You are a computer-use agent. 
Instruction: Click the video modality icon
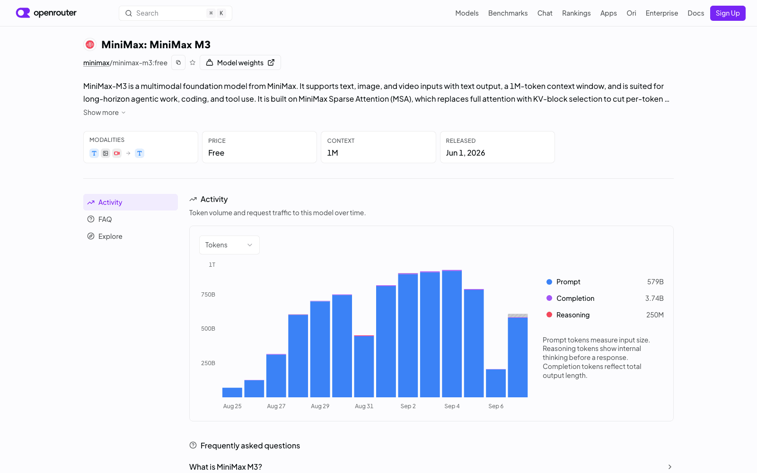(x=117, y=153)
